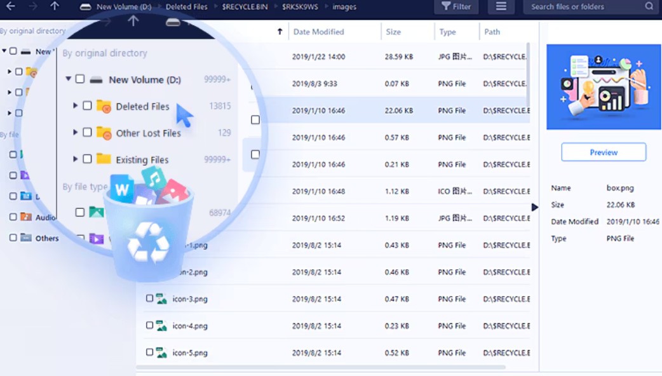Image resolution: width=662 pixels, height=376 pixels.
Task: Click the horizontal scrollbar under the file list
Action: tap(321, 367)
